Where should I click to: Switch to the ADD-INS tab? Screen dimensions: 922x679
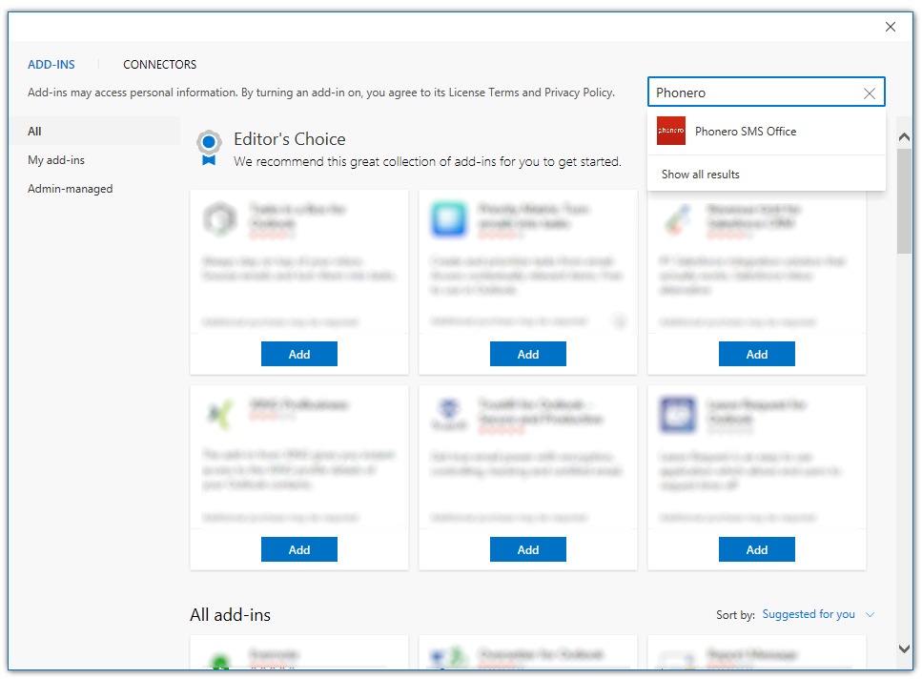coord(51,65)
